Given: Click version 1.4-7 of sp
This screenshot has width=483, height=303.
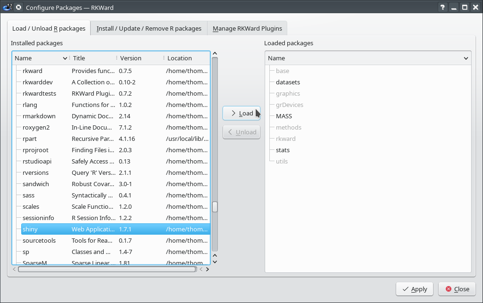Looking at the screenshot, I should coord(125,252).
